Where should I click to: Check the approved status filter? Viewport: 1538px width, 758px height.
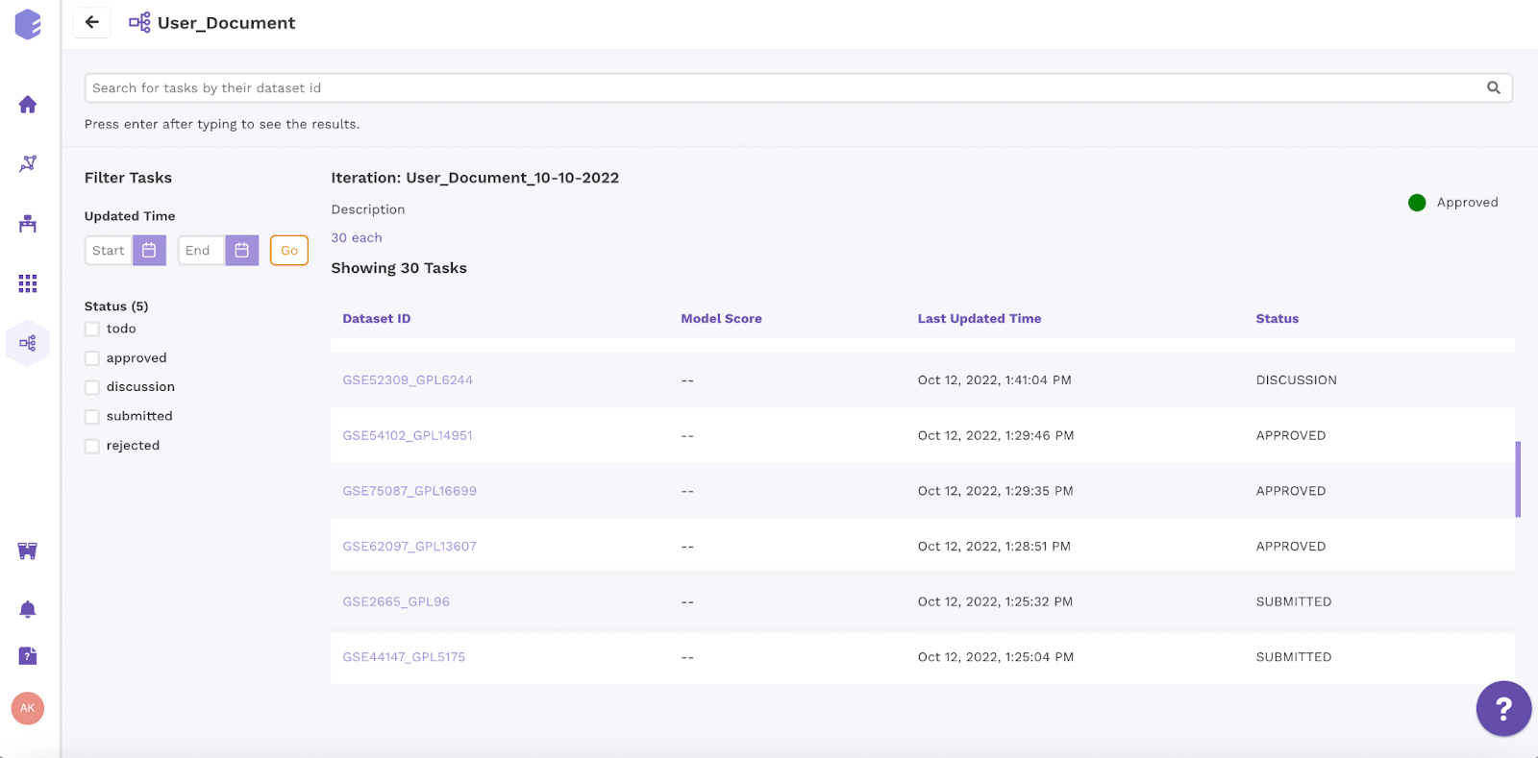(x=92, y=358)
